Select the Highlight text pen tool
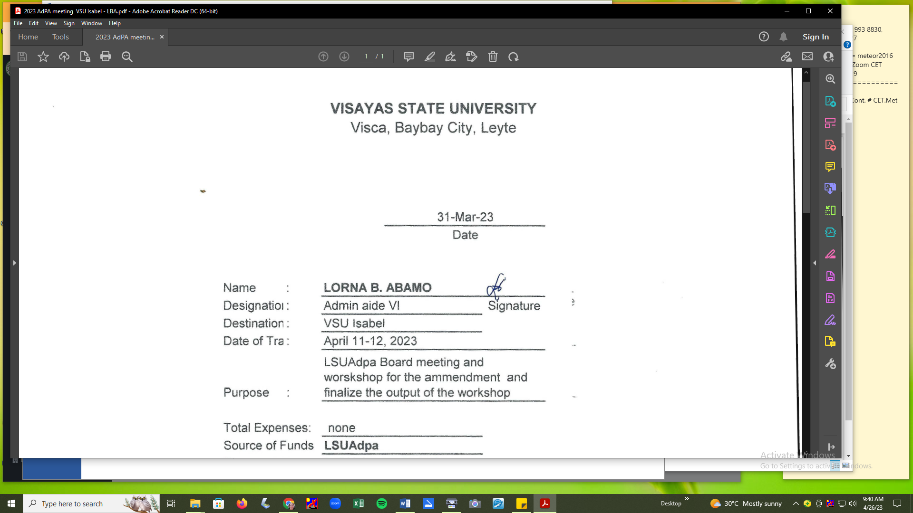The height and width of the screenshot is (513, 913). tap(429, 57)
